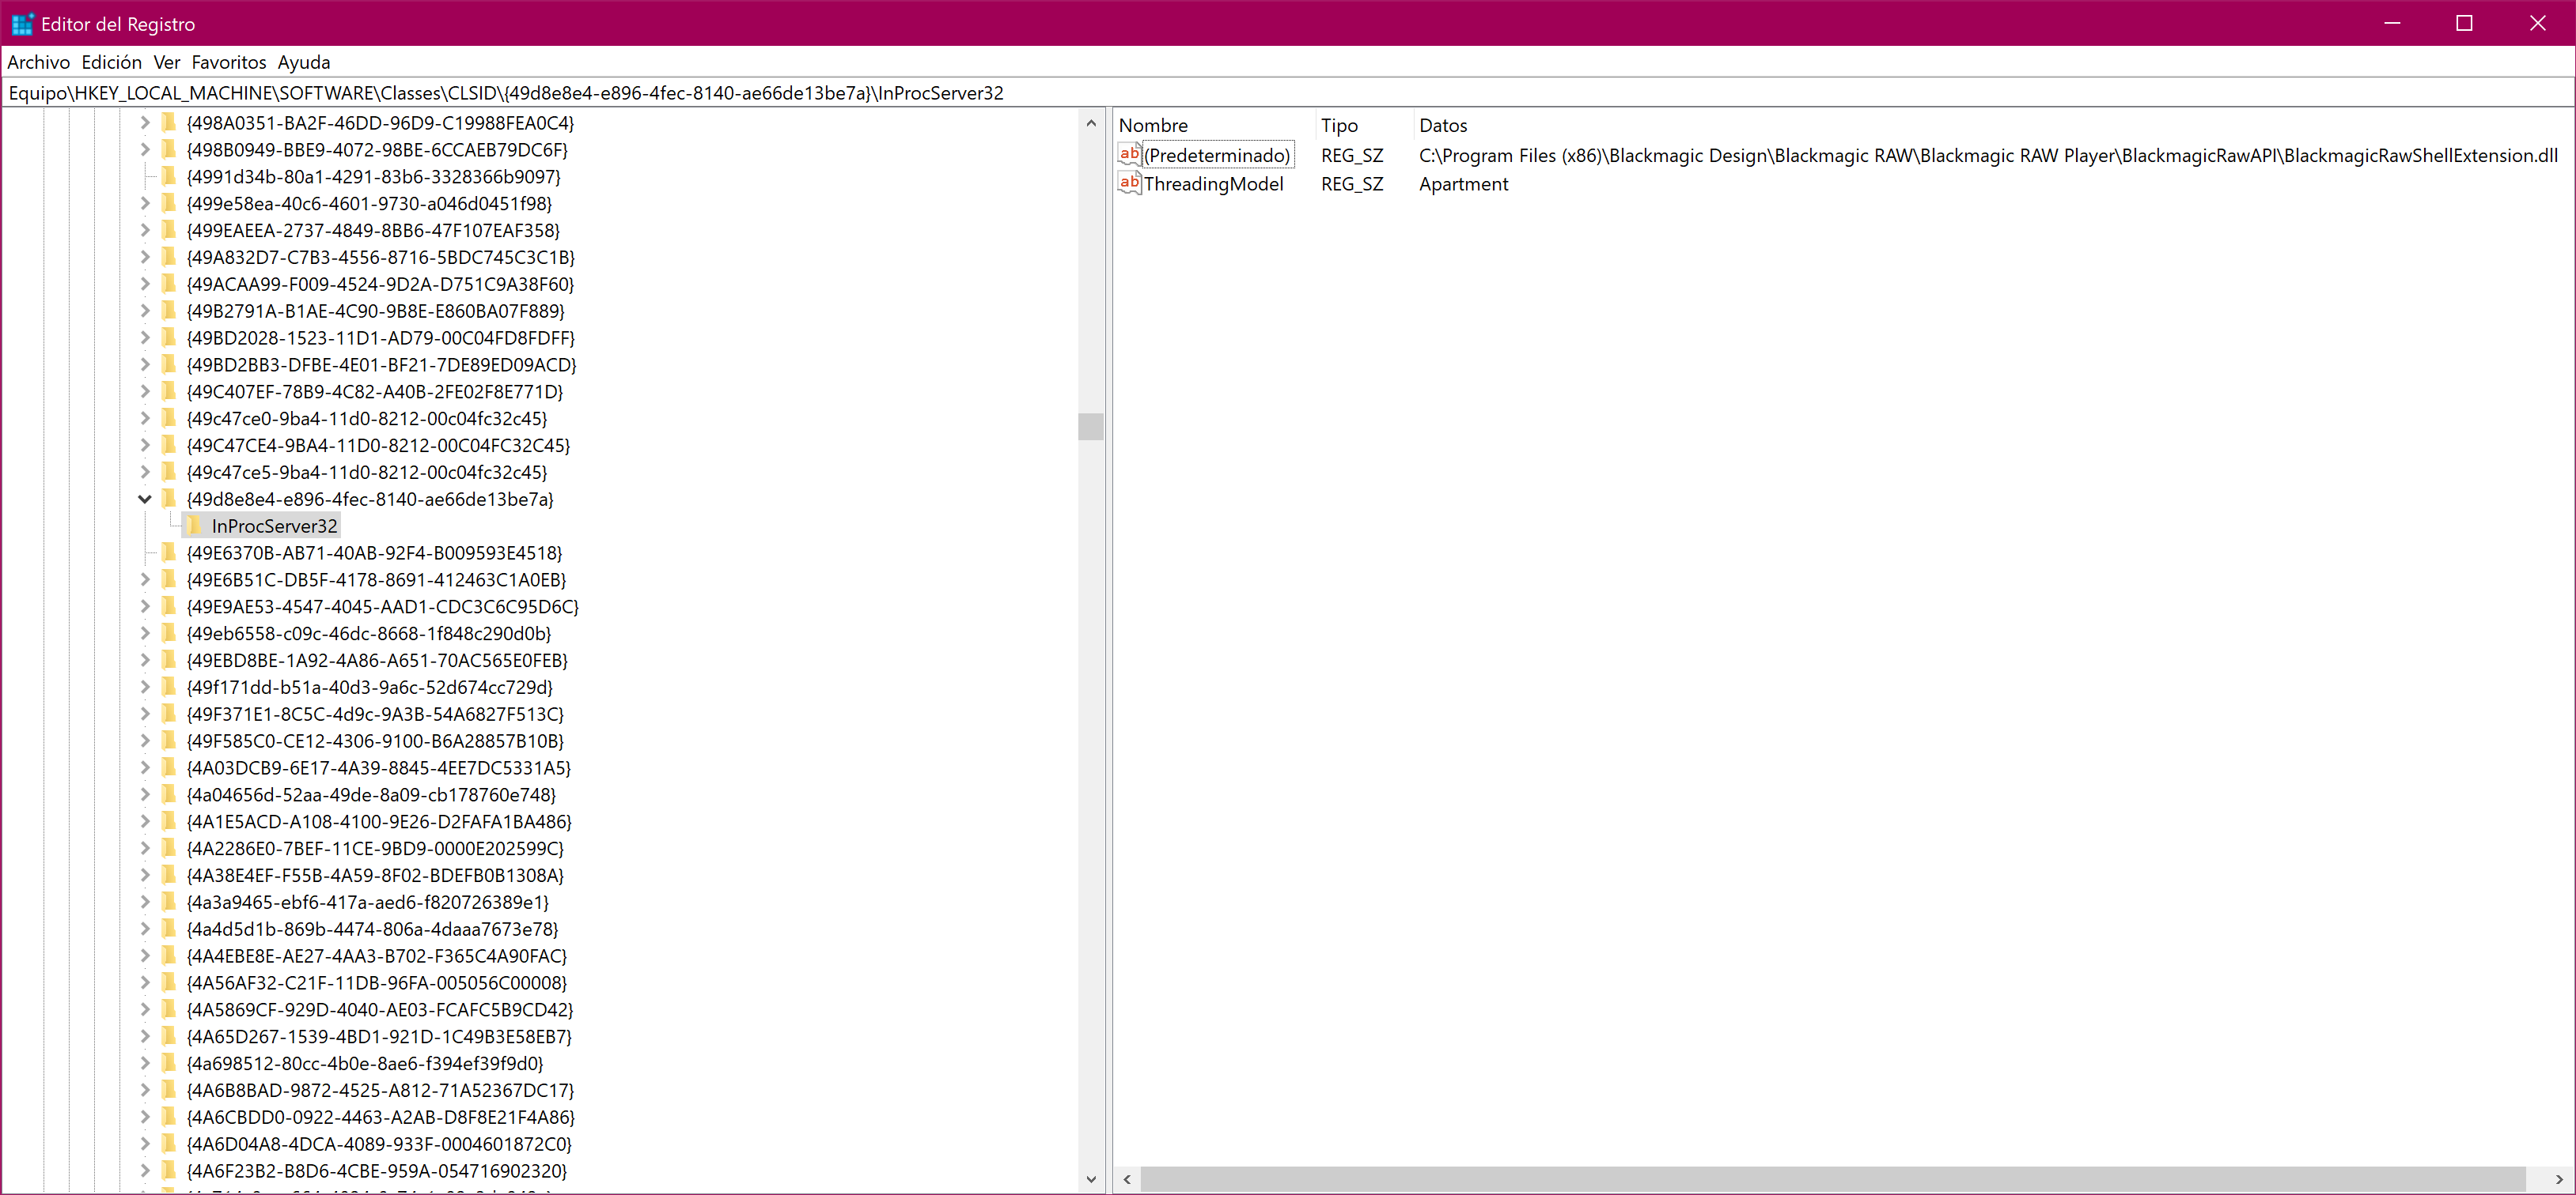
Task: Click the tree pane scroll down arrow
Action: (x=1091, y=1179)
